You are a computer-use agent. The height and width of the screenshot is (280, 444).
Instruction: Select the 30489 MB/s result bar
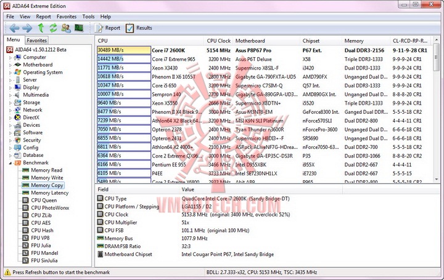click(x=124, y=50)
